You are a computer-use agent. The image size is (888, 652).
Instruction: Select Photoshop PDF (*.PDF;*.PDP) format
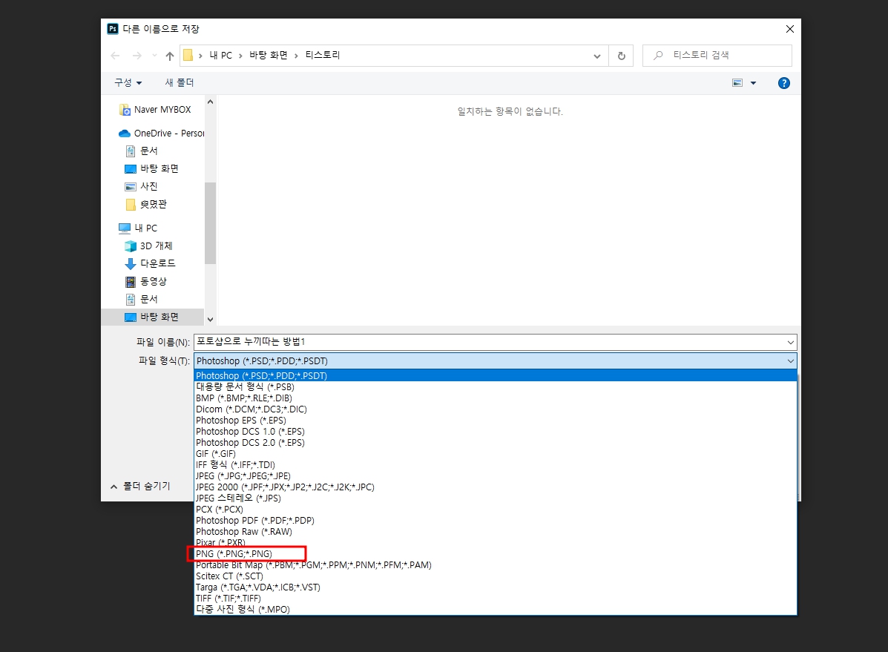tap(496, 521)
